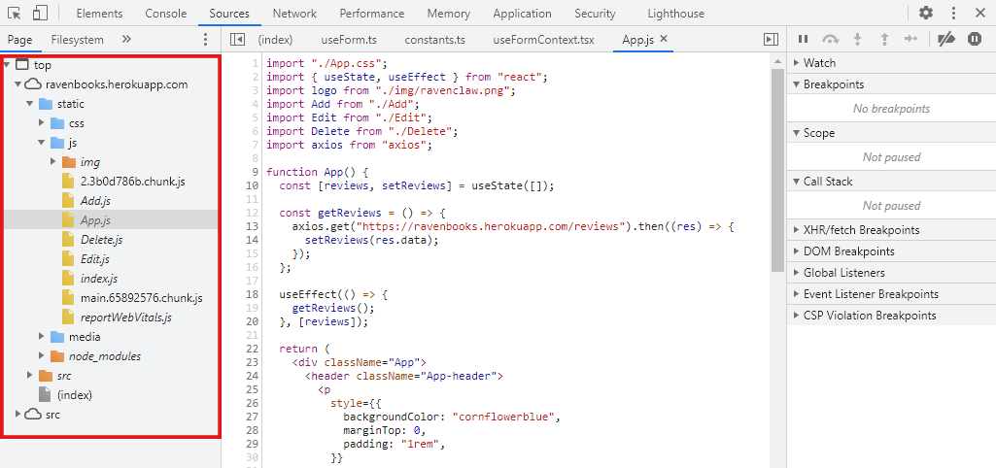This screenshot has width=996, height=468.
Task: Pause script execution button
Action: (x=803, y=40)
